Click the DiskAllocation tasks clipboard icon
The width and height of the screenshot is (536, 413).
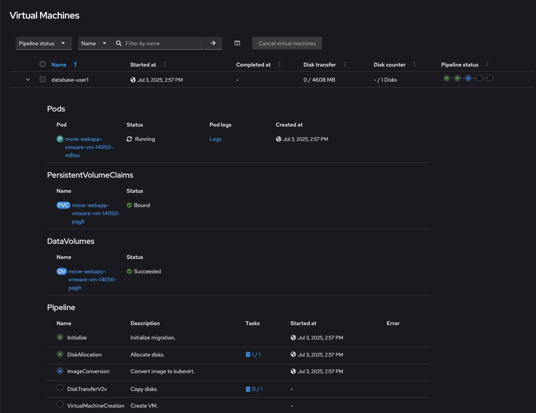[248, 355]
